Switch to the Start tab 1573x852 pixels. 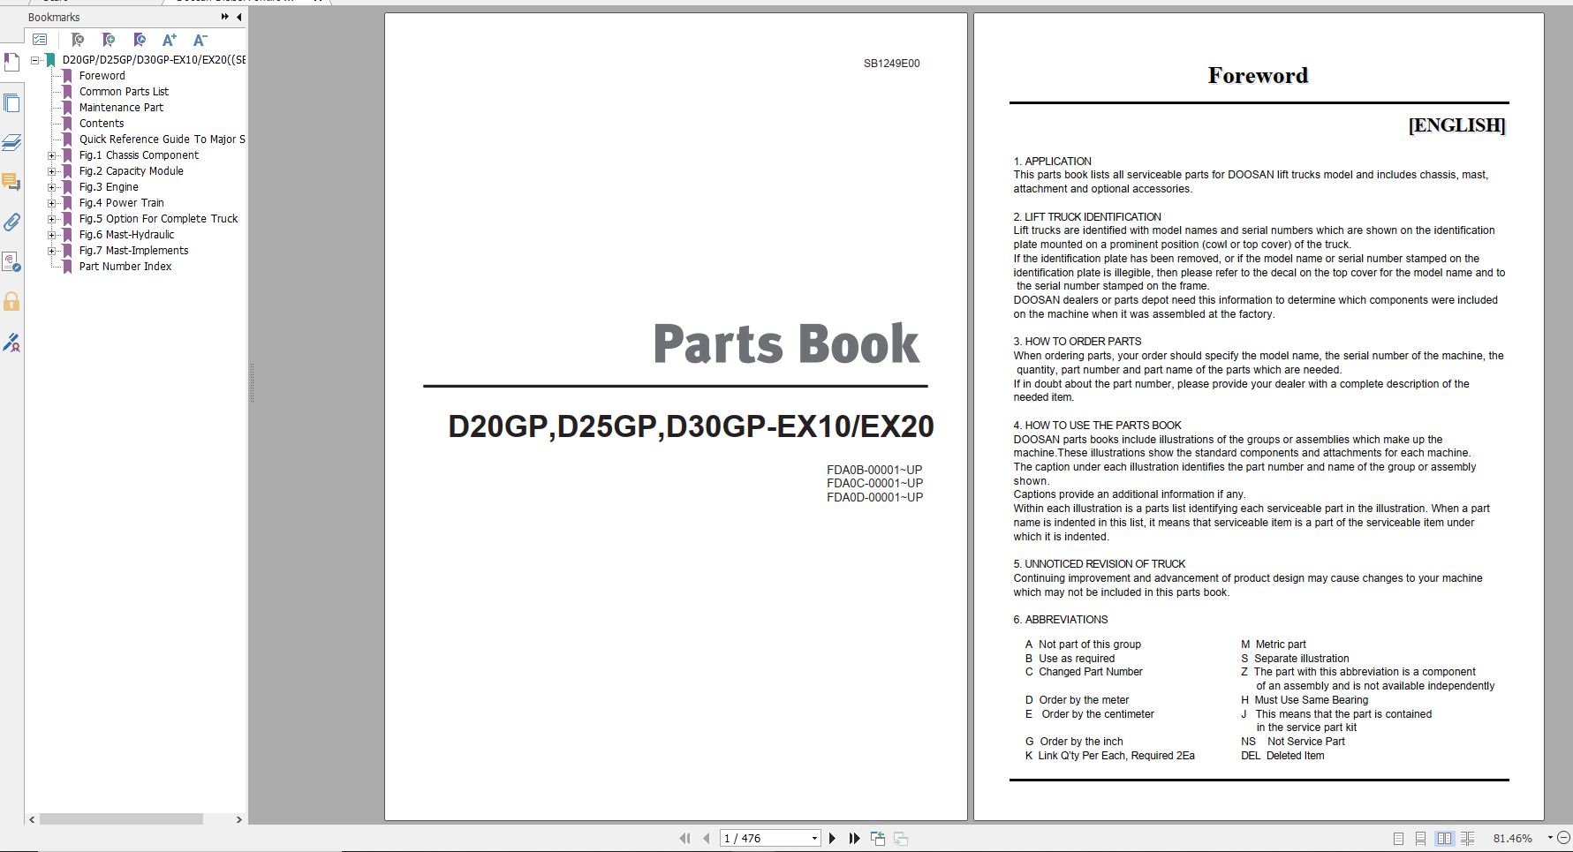click(57, 3)
